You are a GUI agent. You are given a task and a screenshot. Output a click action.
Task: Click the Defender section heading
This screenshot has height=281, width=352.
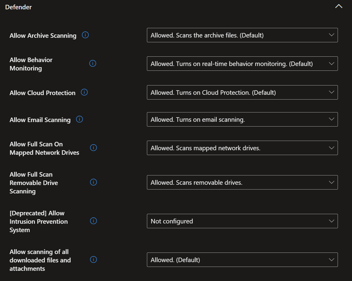[18, 7]
